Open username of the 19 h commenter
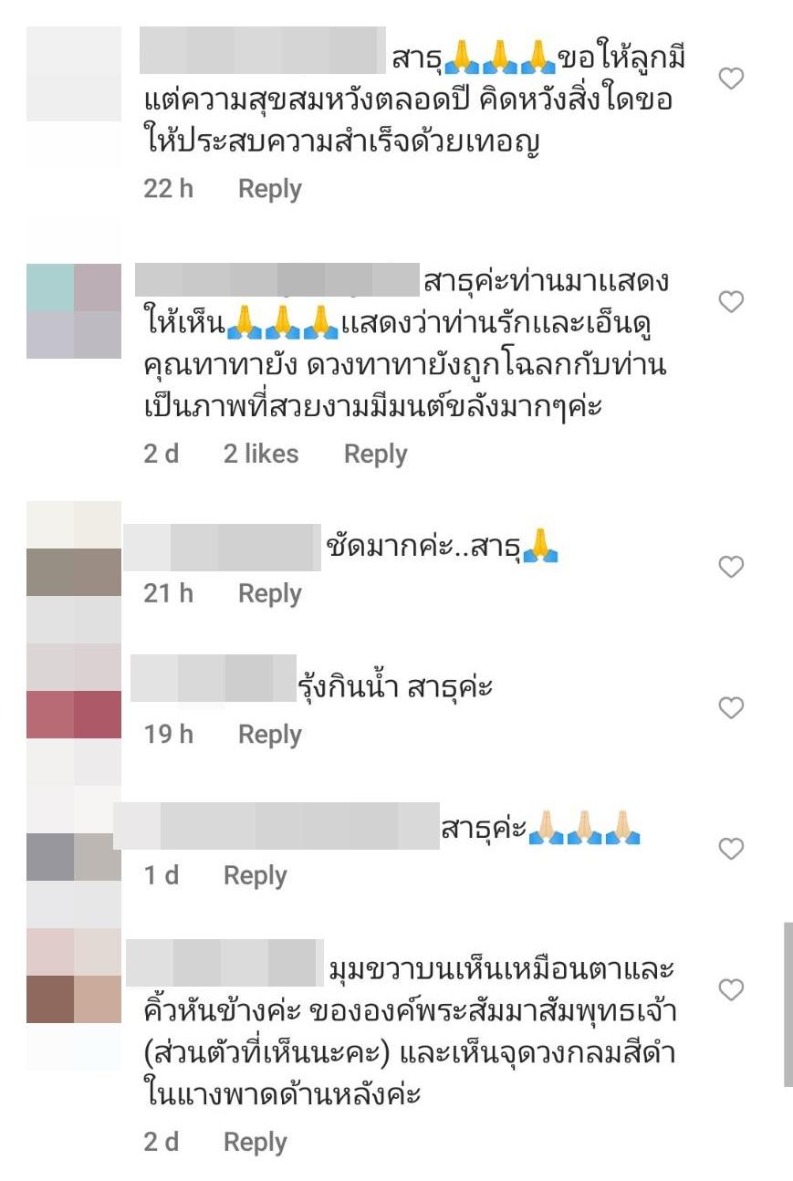This screenshot has height=1181, width=793. (214, 678)
